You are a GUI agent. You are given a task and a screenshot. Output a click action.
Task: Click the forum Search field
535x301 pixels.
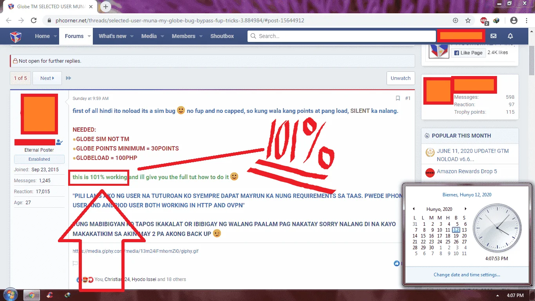(342, 36)
